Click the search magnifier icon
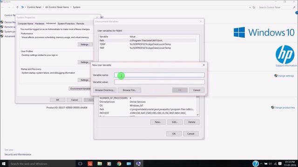 (294, 7)
